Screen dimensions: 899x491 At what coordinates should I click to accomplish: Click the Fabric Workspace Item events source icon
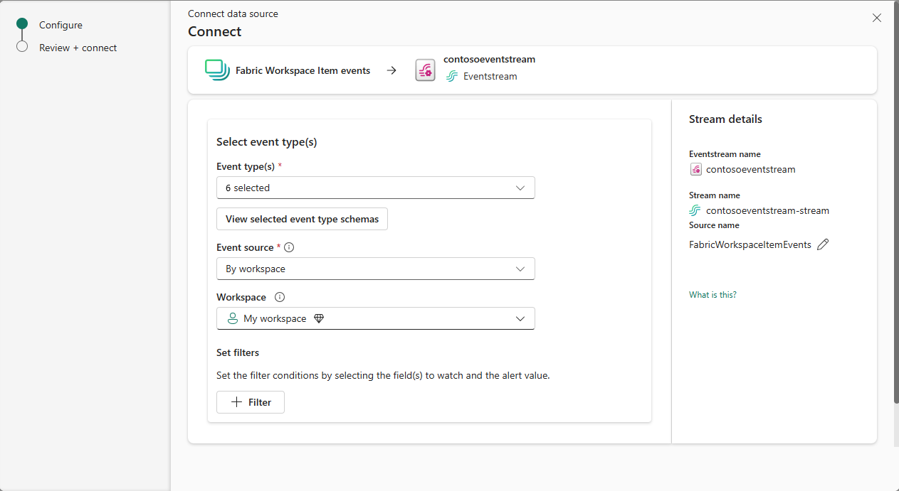point(216,70)
